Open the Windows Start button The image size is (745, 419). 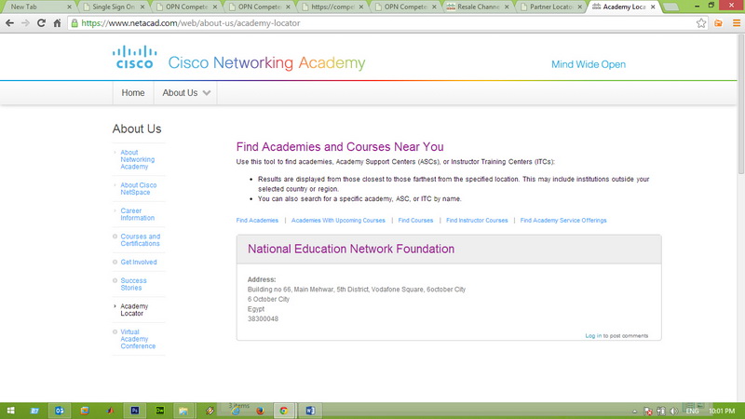tap(10, 411)
